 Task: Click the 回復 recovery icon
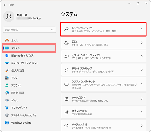tap(66, 43)
